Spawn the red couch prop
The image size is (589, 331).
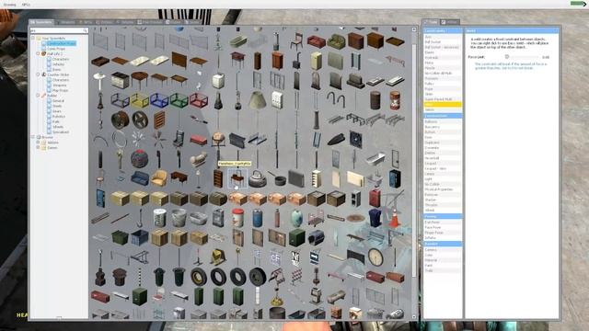tap(317, 41)
